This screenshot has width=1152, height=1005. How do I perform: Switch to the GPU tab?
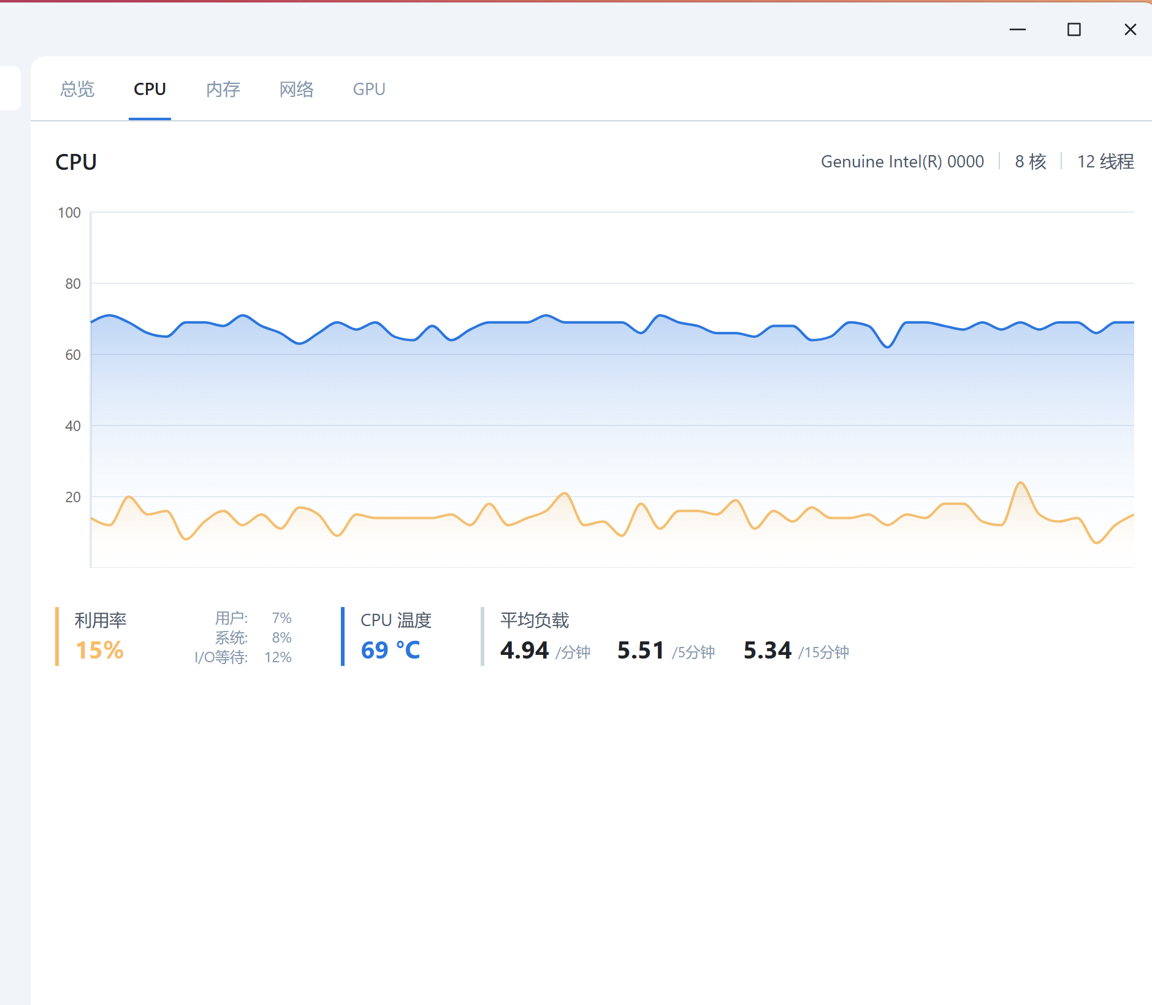point(369,90)
